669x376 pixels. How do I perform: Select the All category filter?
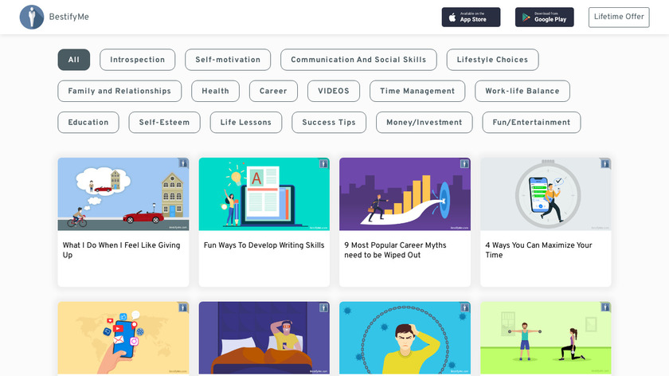pos(74,60)
